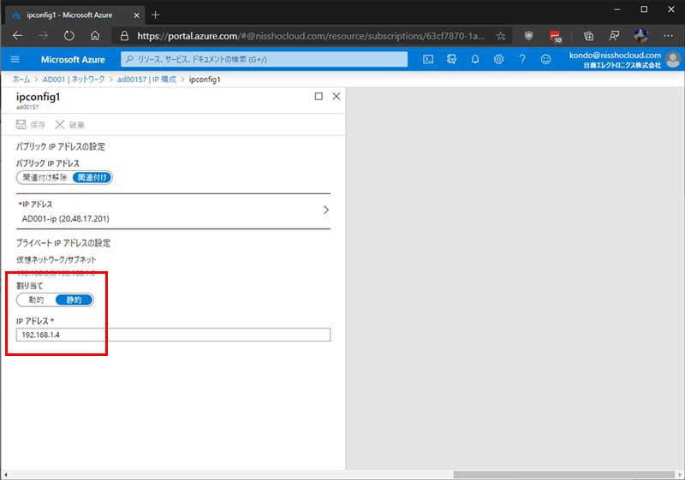Open the directory and subscription filter icon
The width and height of the screenshot is (685, 480).
pos(451,59)
